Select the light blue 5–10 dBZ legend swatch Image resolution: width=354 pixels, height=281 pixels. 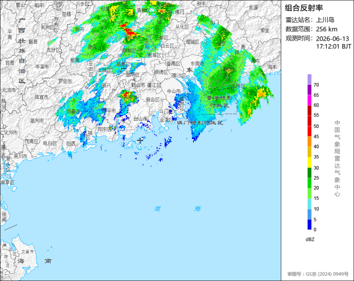(x=309, y=214)
